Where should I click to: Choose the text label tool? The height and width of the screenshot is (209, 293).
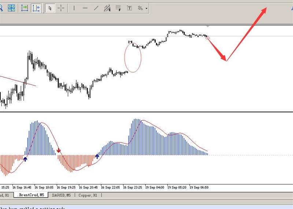click(x=129, y=8)
